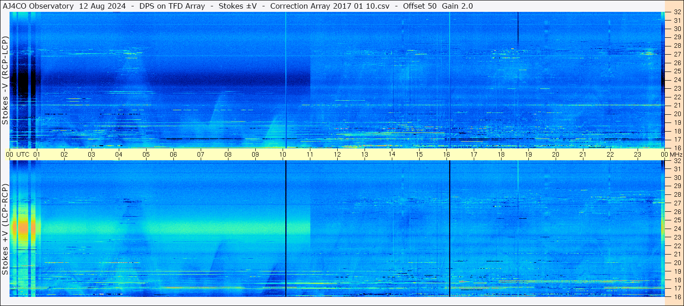Click 31 MHz label on Stokes +V panel
This screenshot has height=306, width=684.
677,169
